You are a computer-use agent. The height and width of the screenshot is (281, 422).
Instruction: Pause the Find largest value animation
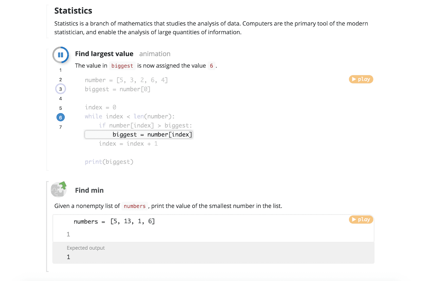[60, 55]
